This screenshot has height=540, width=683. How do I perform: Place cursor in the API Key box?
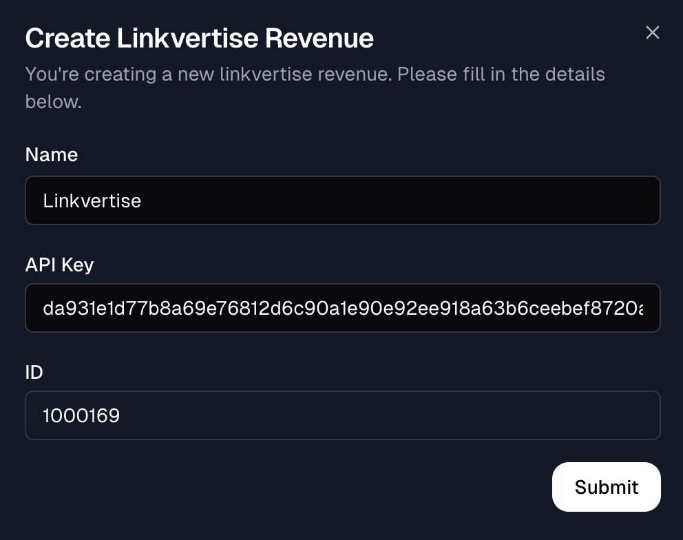coord(342,308)
